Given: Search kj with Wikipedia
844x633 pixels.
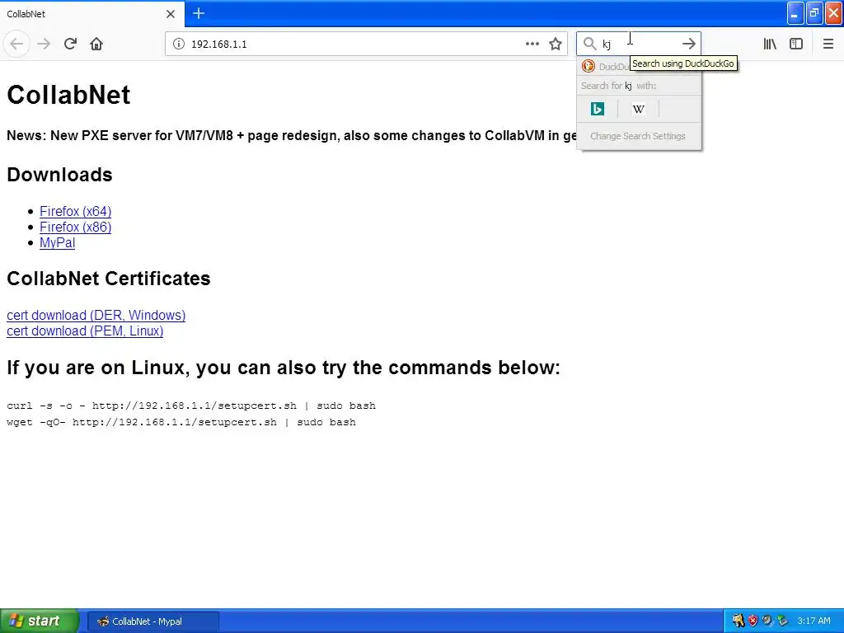Looking at the screenshot, I should coord(639,109).
